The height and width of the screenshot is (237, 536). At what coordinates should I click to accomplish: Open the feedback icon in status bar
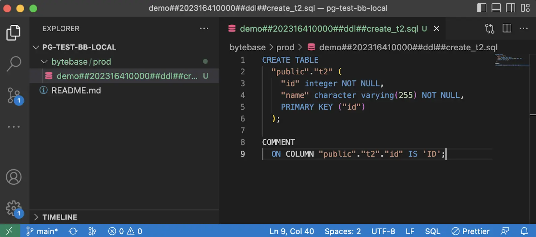[505, 231]
